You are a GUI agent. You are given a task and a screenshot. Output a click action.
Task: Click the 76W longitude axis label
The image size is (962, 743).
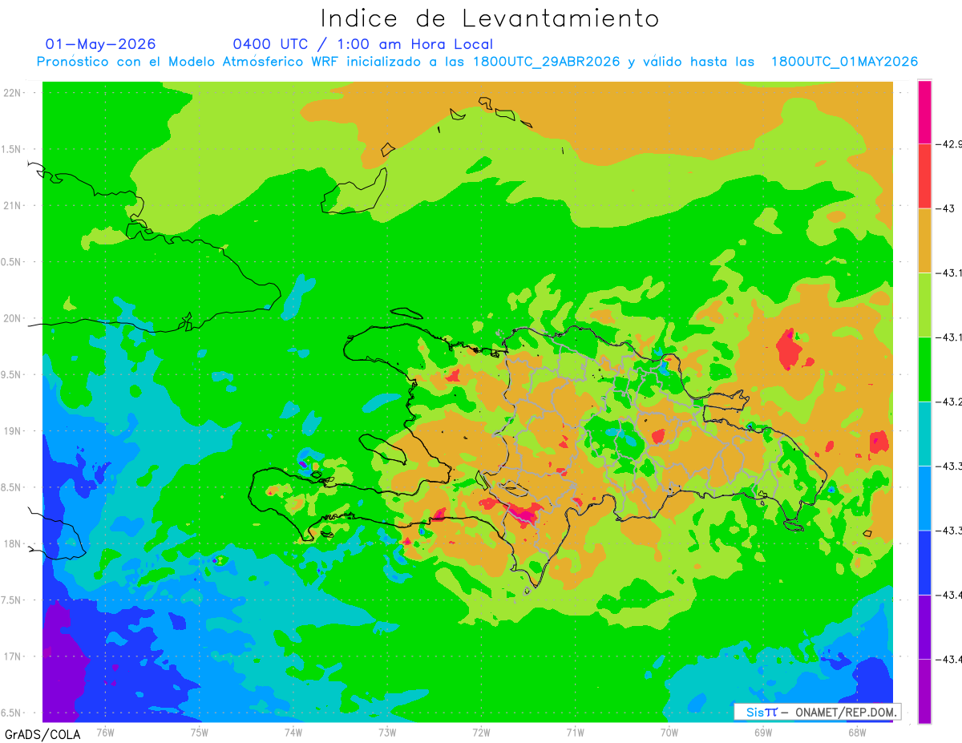(x=106, y=732)
